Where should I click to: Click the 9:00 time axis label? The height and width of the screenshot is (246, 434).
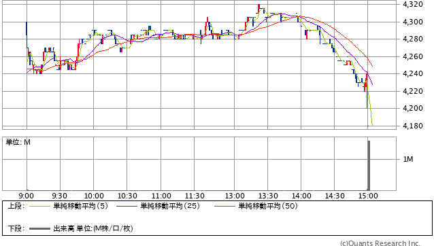click(x=26, y=196)
